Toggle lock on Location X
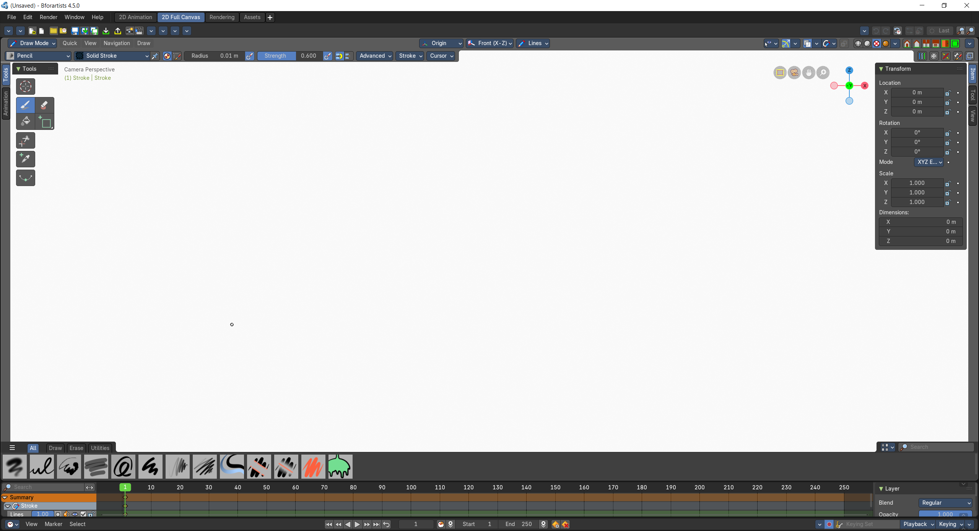Image resolution: width=979 pixels, height=531 pixels. coord(948,93)
